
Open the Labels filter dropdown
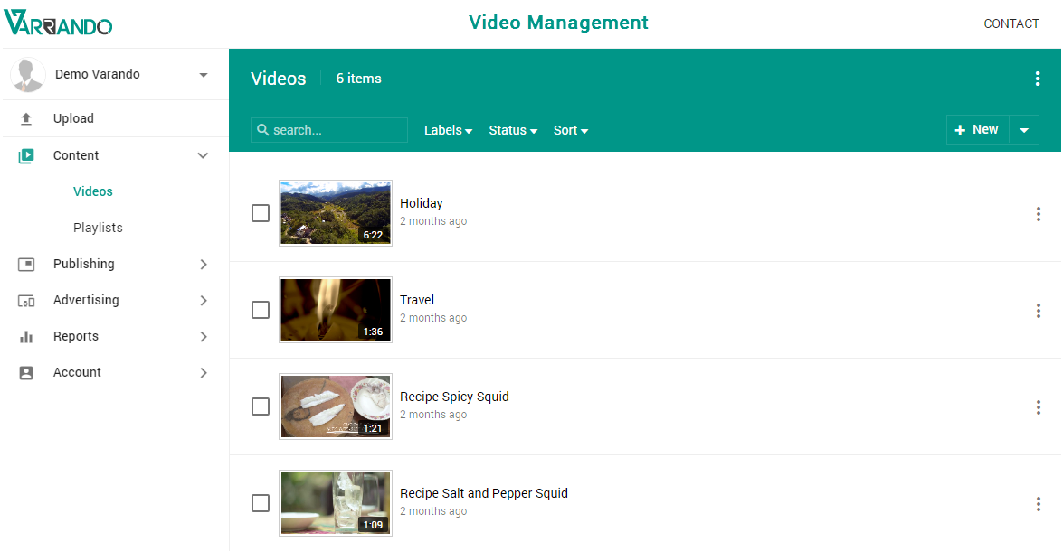coord(448,130)
